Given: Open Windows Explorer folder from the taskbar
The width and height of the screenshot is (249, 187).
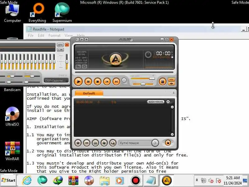Looking at the screenshot, I should click(x=104, y=180).
